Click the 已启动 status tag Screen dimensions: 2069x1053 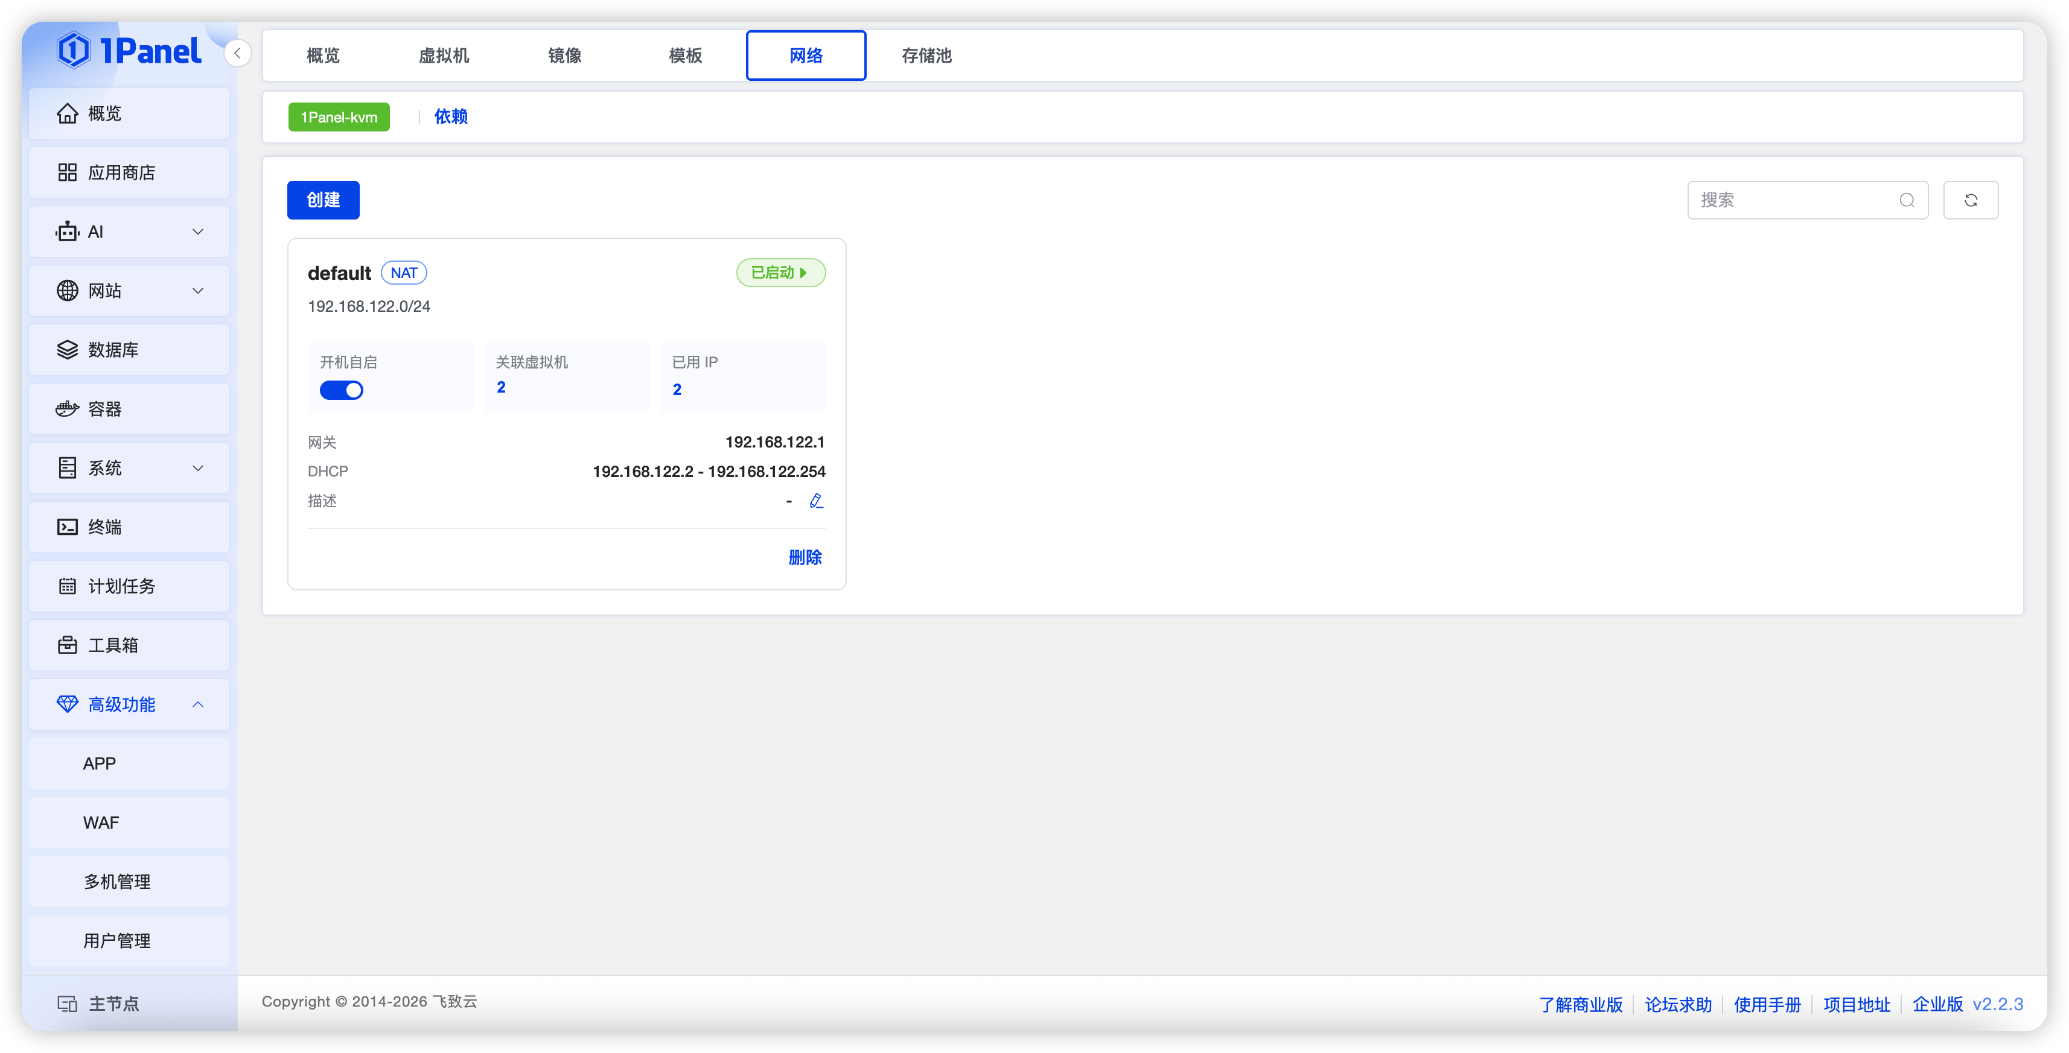coord(780,273)
